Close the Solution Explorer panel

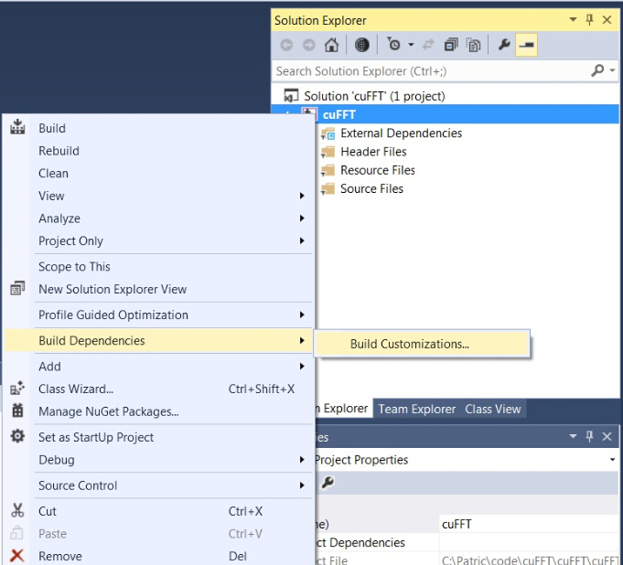607,19
